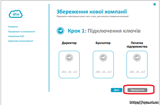Viewport: 160px width, 105px height.
Task: Close the dialog with the blue X
Action: [155, 4]
